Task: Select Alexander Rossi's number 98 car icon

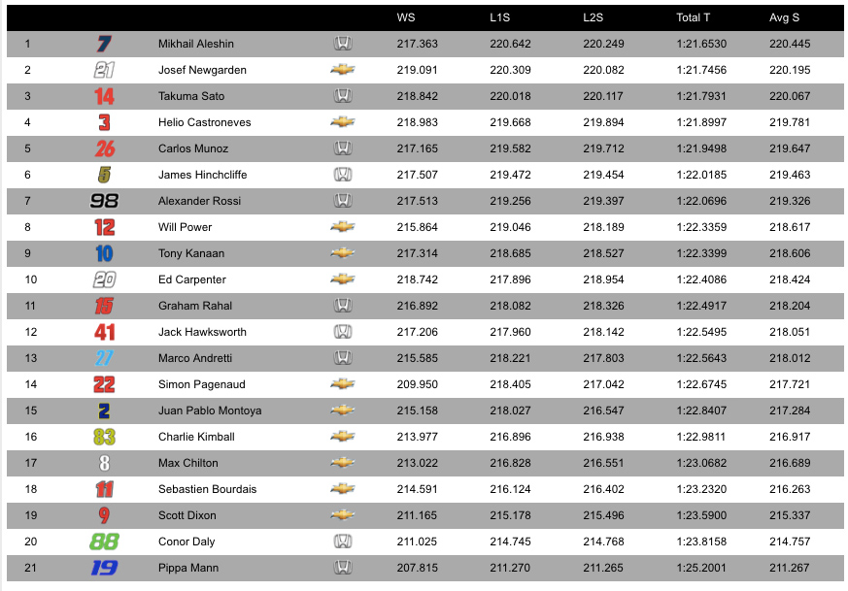Action: tap(104, 201)
